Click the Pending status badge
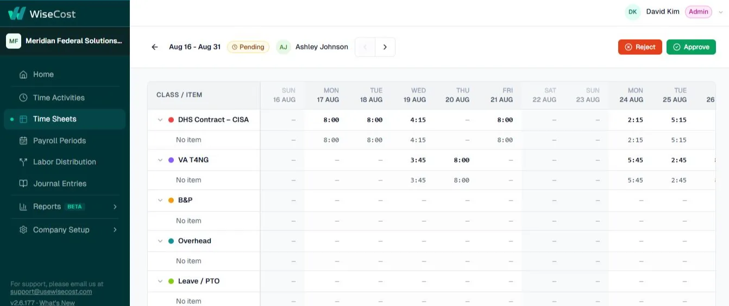Screen dimensions: 729x306 coord(248,47)
